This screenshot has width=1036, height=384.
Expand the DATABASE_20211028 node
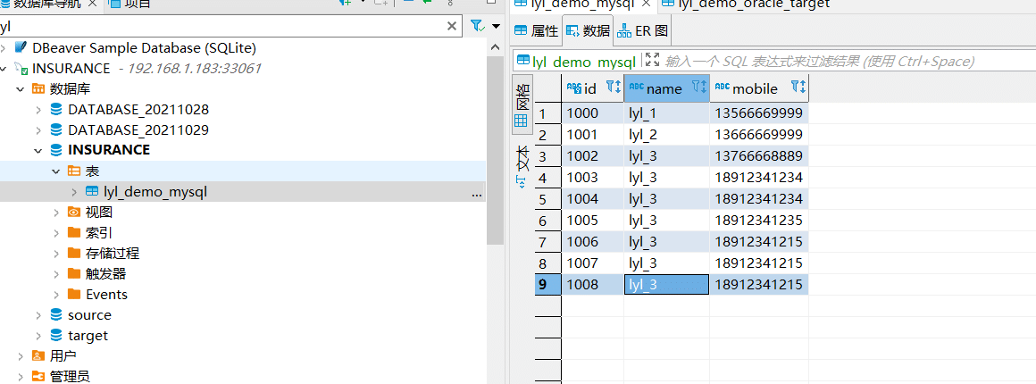[x=38, y=109]
